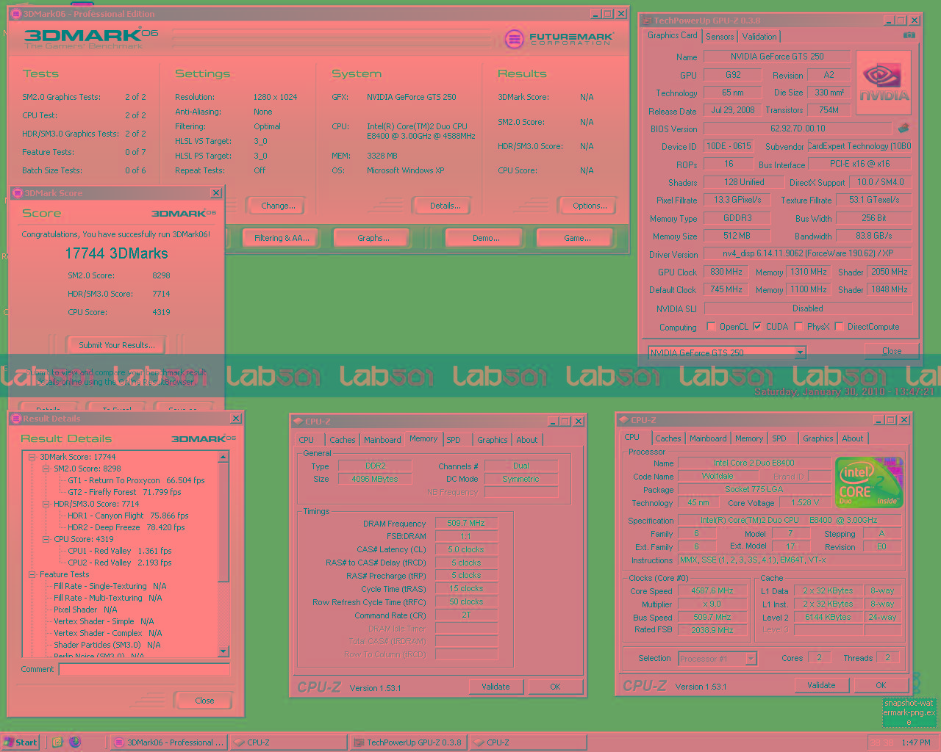Click the screenshot camera icon in GPU-Z
Image resolution: width=941 pixels, height=752 pixels.
click(909, 35)
